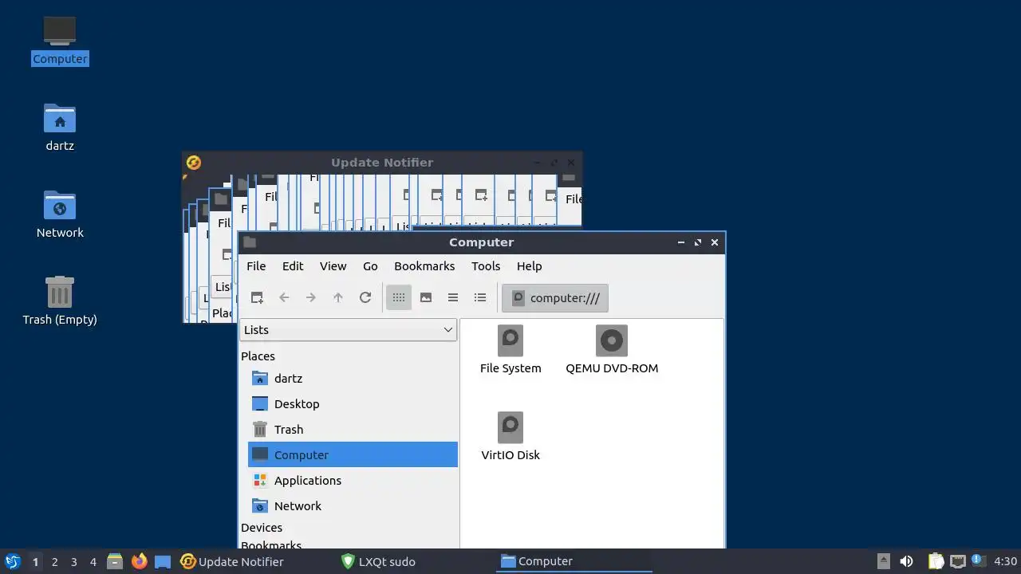Image resolution: width=1021 pixels, height=574 pixels.
Task: Select the dartz home desktop icon
Action: [60, 128]
